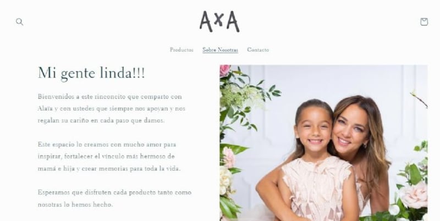Click the pink rose at photo's top-left corner
Screen dimensions: 440x221
pyautogui.click(x=225, y=71)
